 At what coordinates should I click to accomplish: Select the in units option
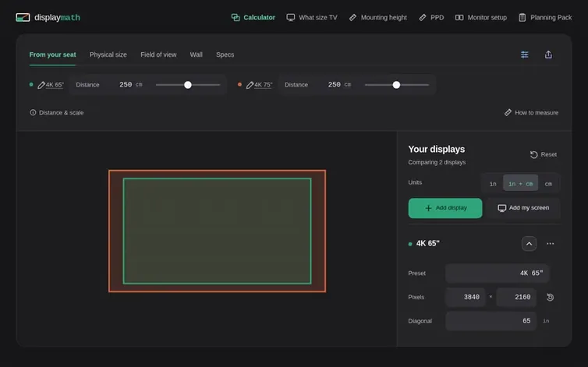click(493, 184)
